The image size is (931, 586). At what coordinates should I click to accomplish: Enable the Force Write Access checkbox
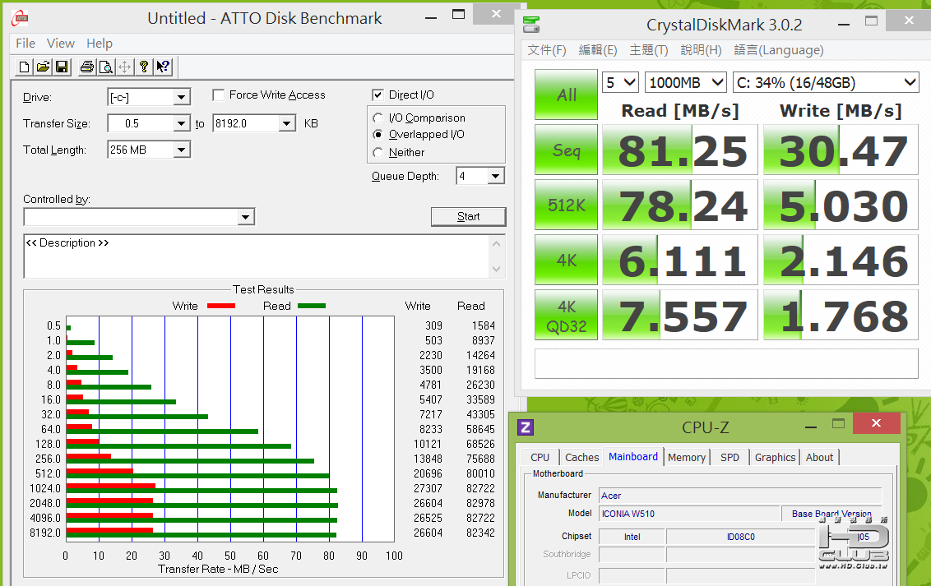click(219, 95)
